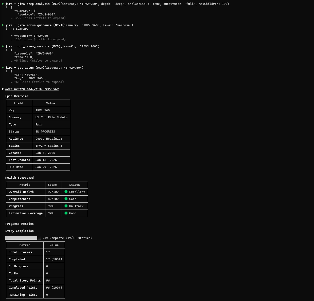Select assignee Jorge Rodríguez in the table
This screenshot has height=301, width=314.
tap(49, 139)
